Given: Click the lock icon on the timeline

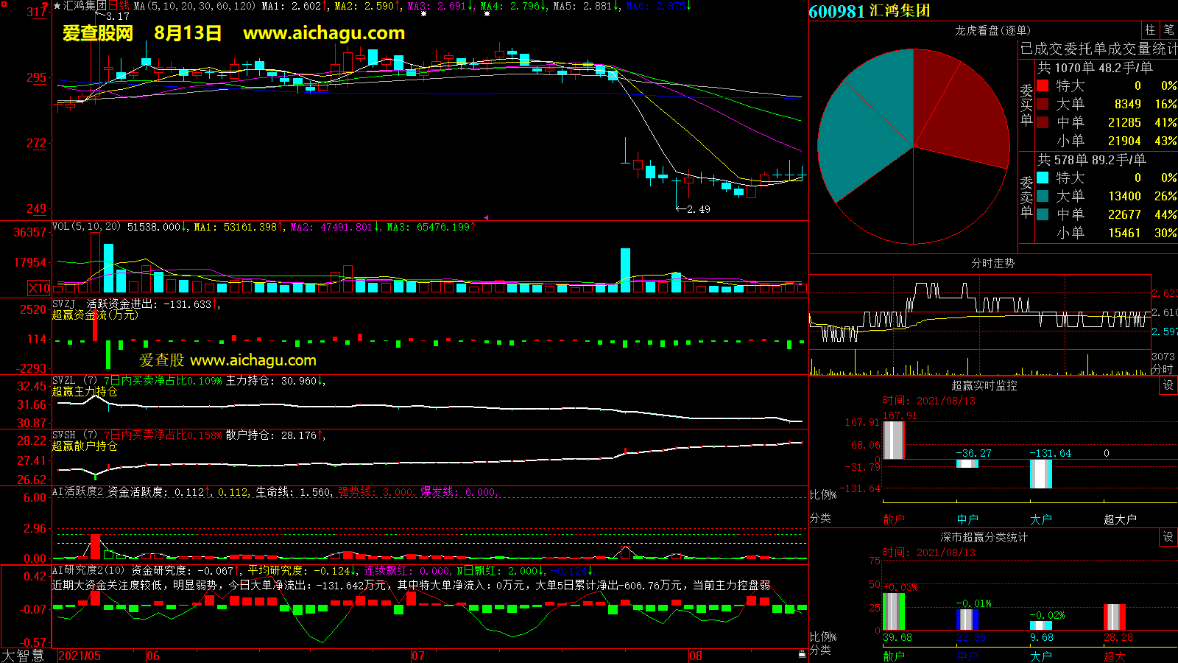Looking at the screenshot, I should click(802, 653).
